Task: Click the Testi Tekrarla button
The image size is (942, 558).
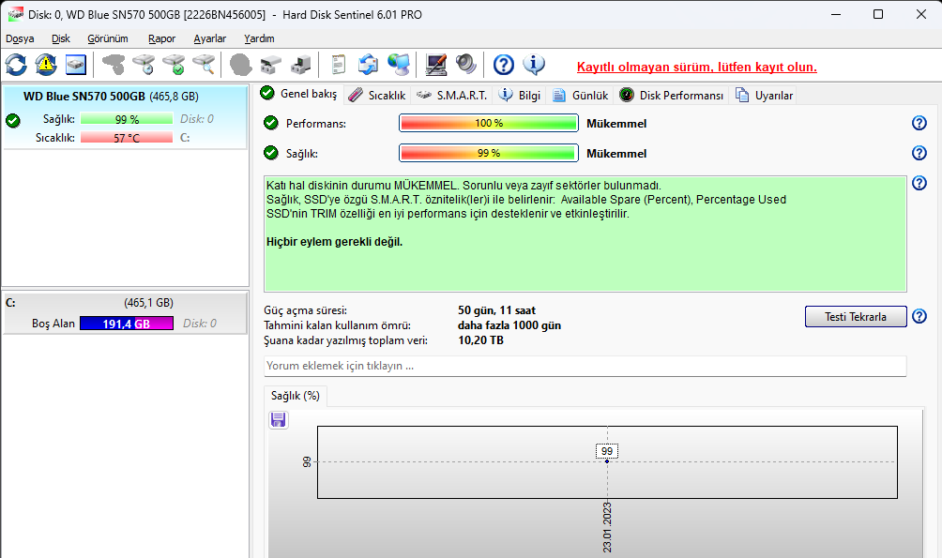Action: tap(856, 317)
